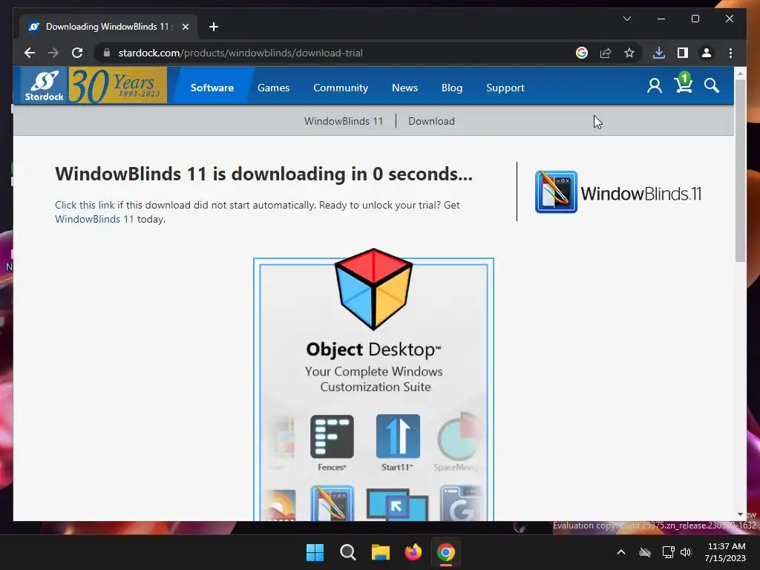Open the shopping cart with 1 item

[684, 83]
